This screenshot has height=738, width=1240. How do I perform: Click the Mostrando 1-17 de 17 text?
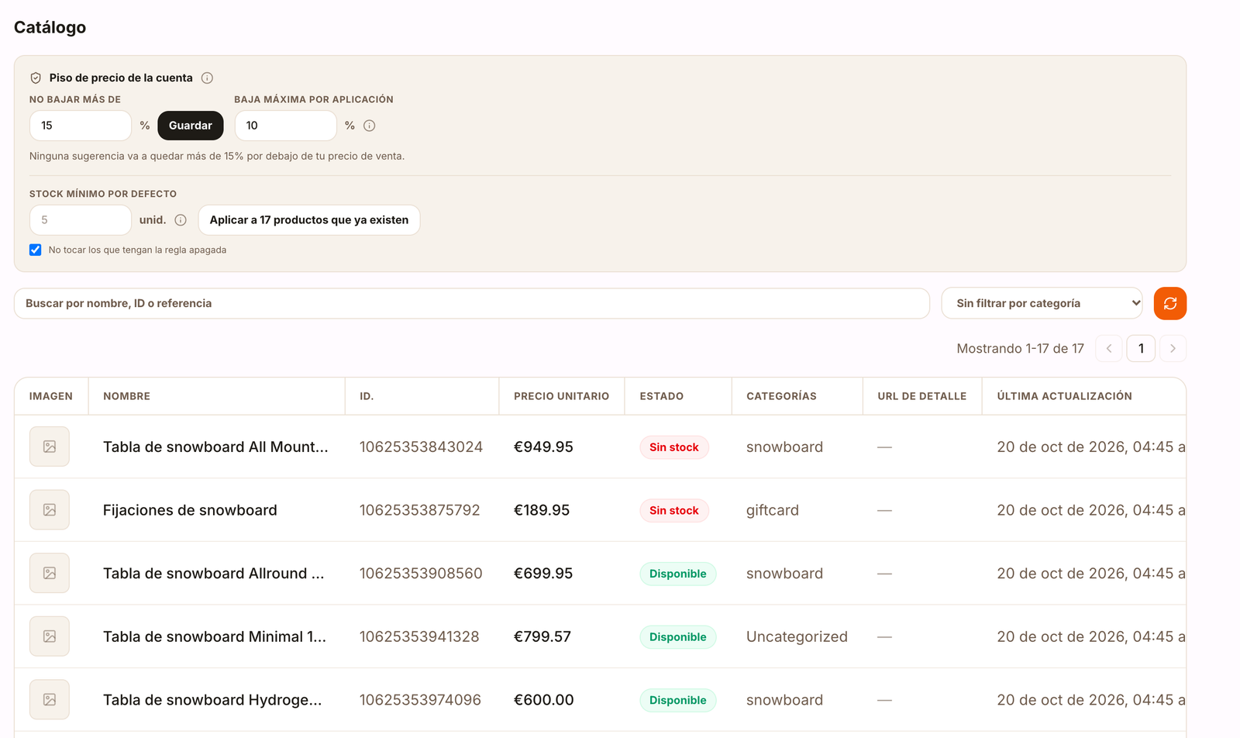point(1020,349)
